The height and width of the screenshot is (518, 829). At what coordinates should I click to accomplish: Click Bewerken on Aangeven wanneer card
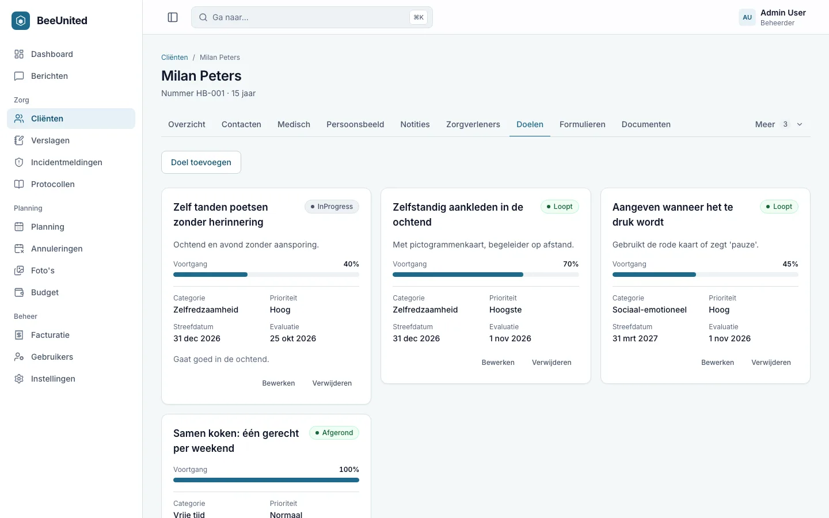[x=717, y=363]
